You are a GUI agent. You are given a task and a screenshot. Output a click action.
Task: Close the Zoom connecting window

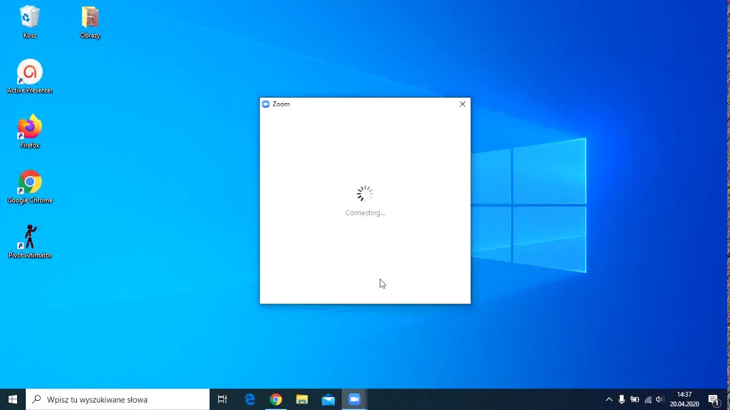463,104
